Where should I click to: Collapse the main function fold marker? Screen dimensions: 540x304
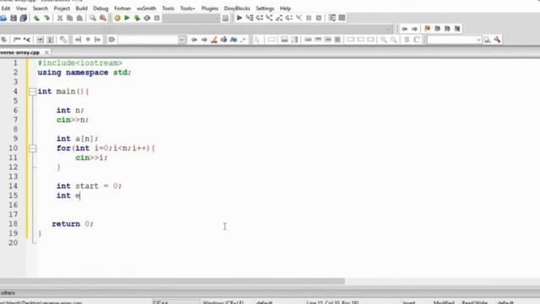[32, 91]
